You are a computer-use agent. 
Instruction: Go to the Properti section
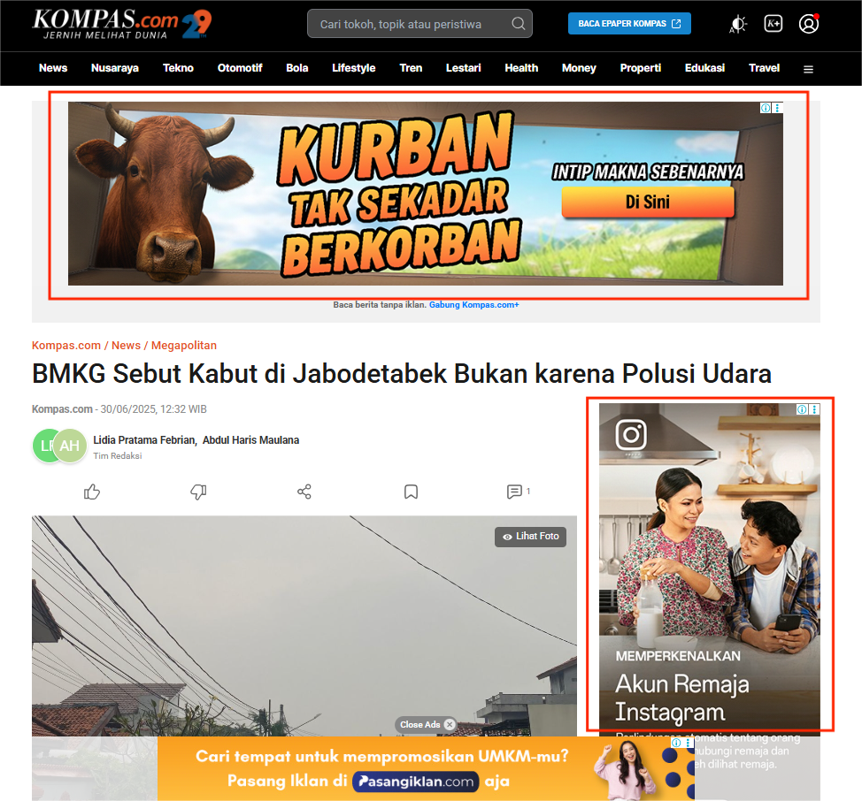tap(641, 68)
